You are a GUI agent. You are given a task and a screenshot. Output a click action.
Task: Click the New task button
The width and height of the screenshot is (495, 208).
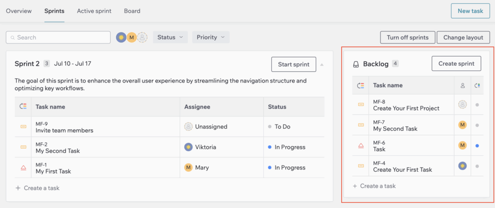click(470, 11)
